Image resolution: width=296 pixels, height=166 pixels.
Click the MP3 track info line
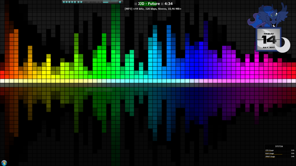tap(153, 9)
